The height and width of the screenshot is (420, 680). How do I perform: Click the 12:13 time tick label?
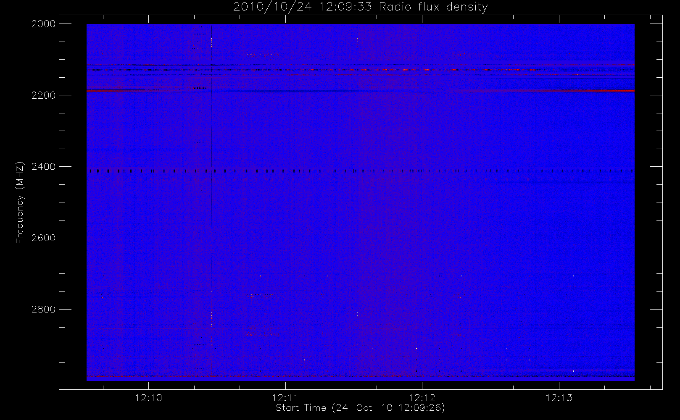[x=559, y=398]
